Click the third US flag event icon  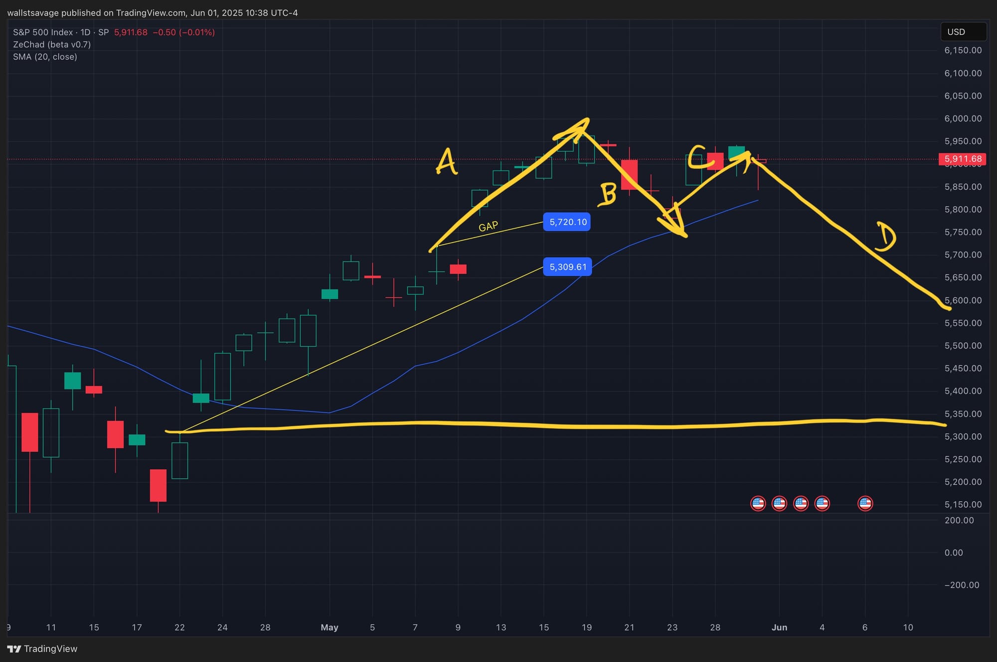tap(801, 504)
